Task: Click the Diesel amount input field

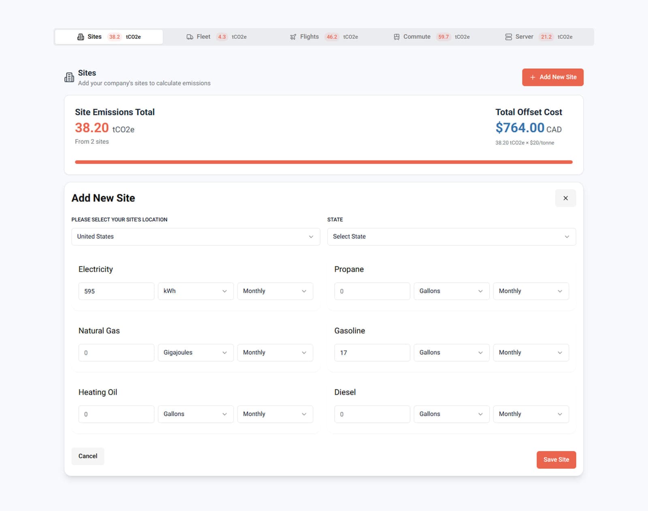Action: (x=372, y=414)
